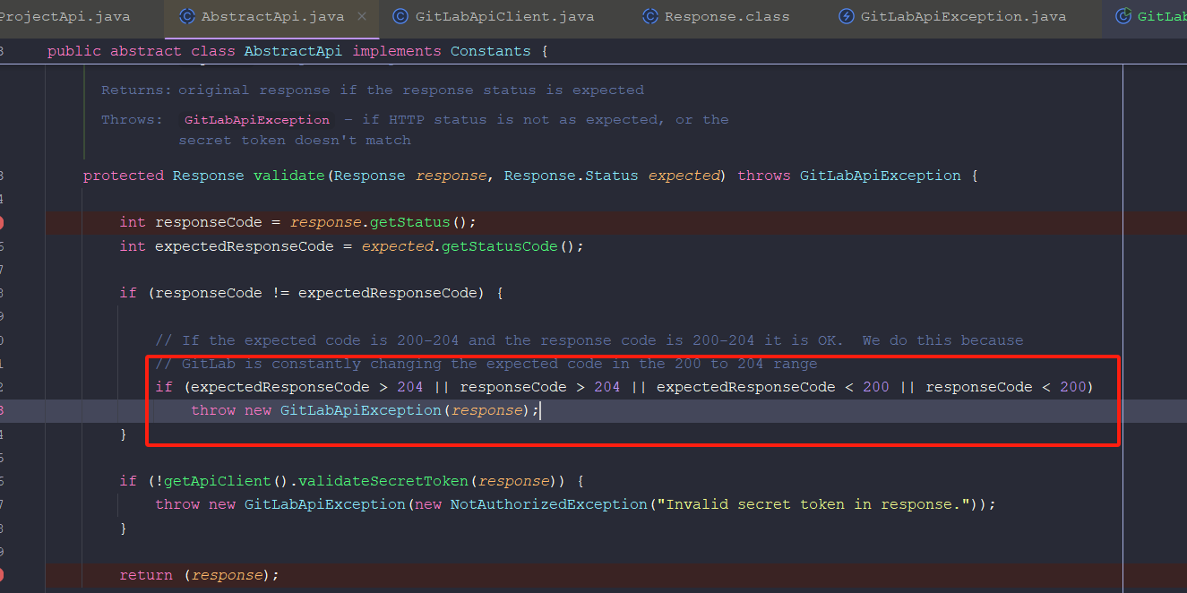Toggle breakpoint on the response.getStatus() line
The image size is (1187, 593).
(x=2, y=222)
